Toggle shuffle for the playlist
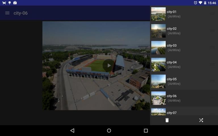218x136 pixels. point(201,120)
